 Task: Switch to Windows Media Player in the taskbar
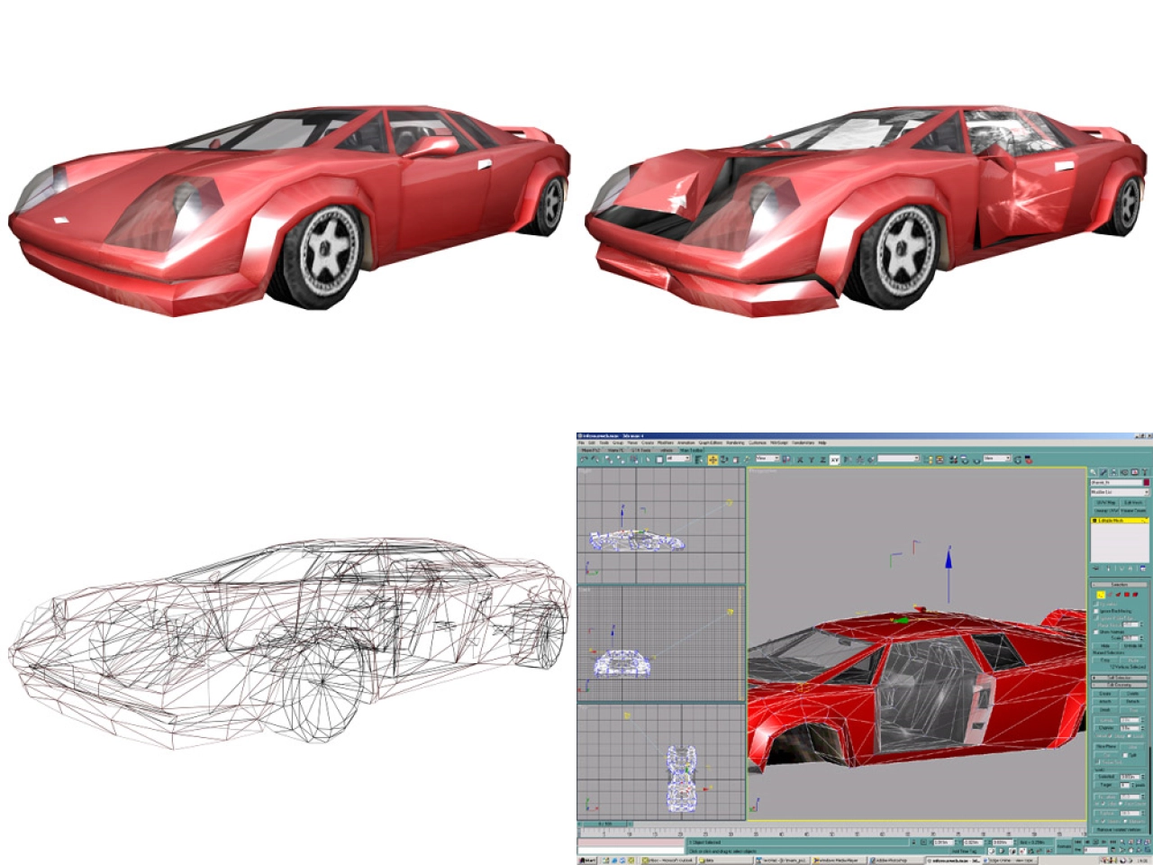837,860
